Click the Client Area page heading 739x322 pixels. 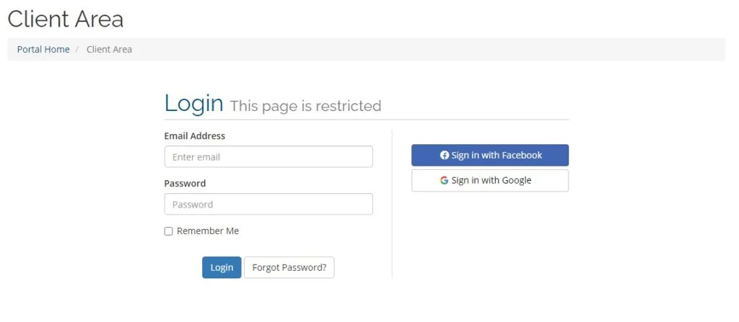tap(66, 19)
